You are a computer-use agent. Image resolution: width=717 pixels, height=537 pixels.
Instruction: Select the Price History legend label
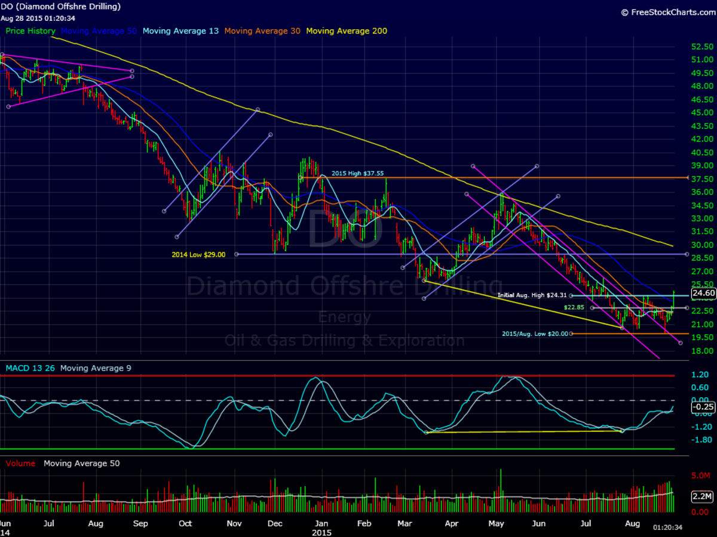(x=30, y=30)
